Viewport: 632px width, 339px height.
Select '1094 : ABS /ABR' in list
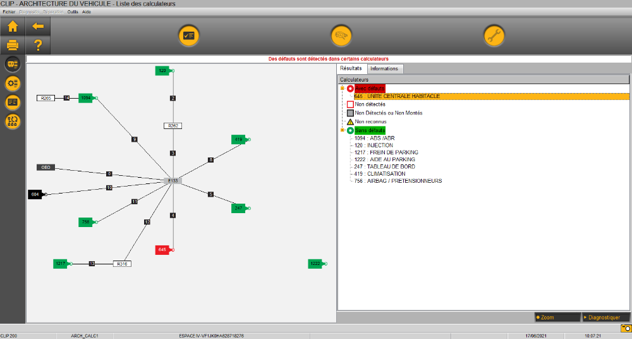(x=374, y=138)
